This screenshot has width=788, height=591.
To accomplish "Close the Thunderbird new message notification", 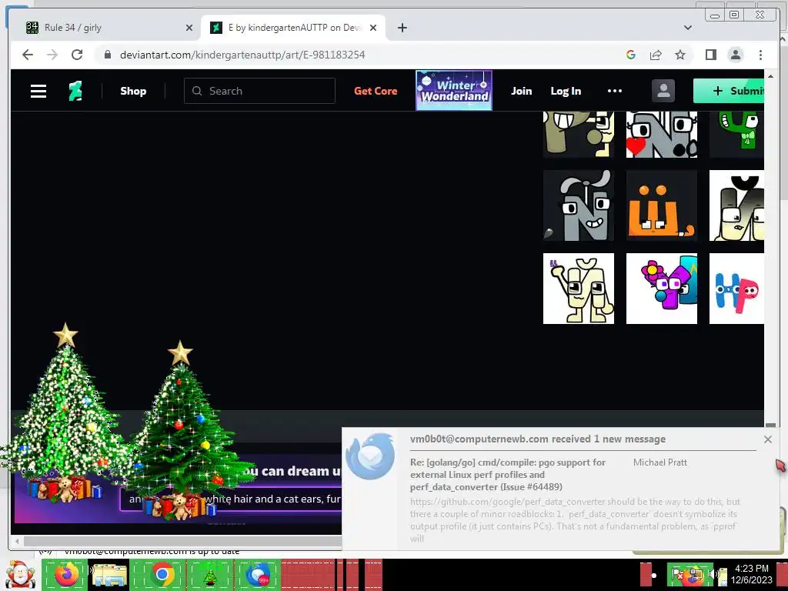I will click(x=767, y=439).
